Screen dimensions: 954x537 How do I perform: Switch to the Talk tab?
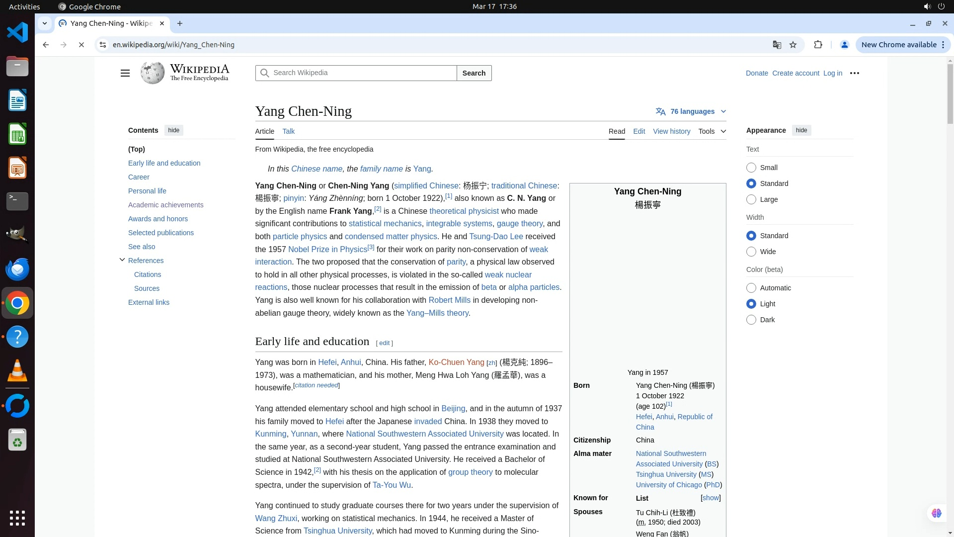click(x=288, y=131)
